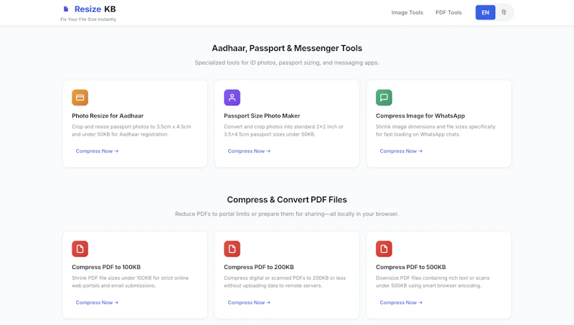Screen dimensions: 574x325
Task: Click the Resize KB logo file icon
Action: (x=66, y=9)
